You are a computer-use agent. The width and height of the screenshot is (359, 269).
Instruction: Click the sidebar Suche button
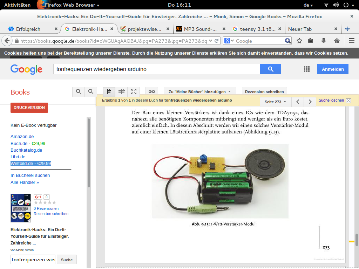point(67,260)
